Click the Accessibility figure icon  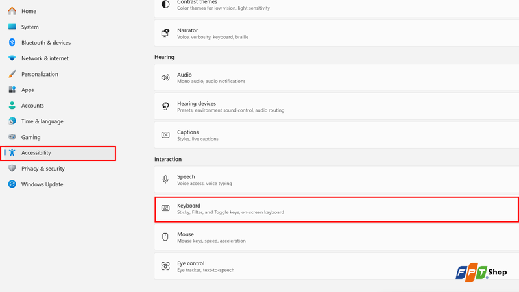[12, 152]
